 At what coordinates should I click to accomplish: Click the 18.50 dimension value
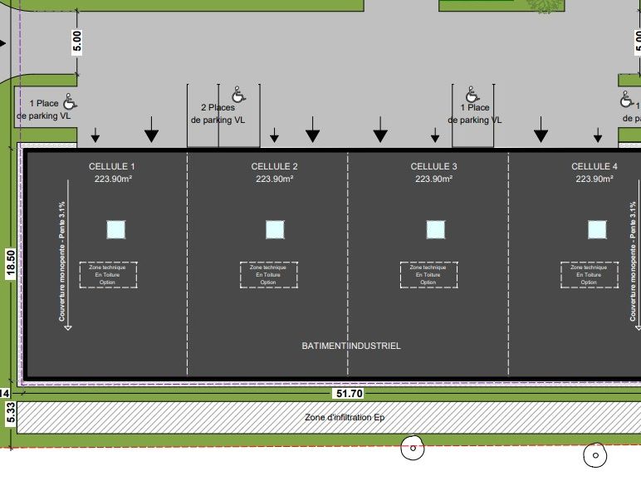[11, 263]
